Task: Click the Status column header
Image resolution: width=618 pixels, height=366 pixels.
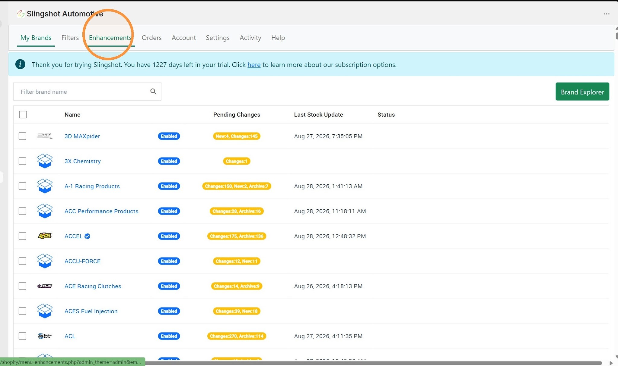Action: coord(386,114)
